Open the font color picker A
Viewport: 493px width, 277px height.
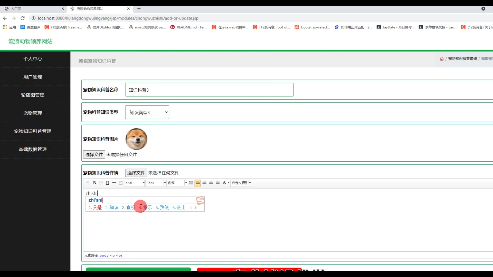click(x=224, y=183)
